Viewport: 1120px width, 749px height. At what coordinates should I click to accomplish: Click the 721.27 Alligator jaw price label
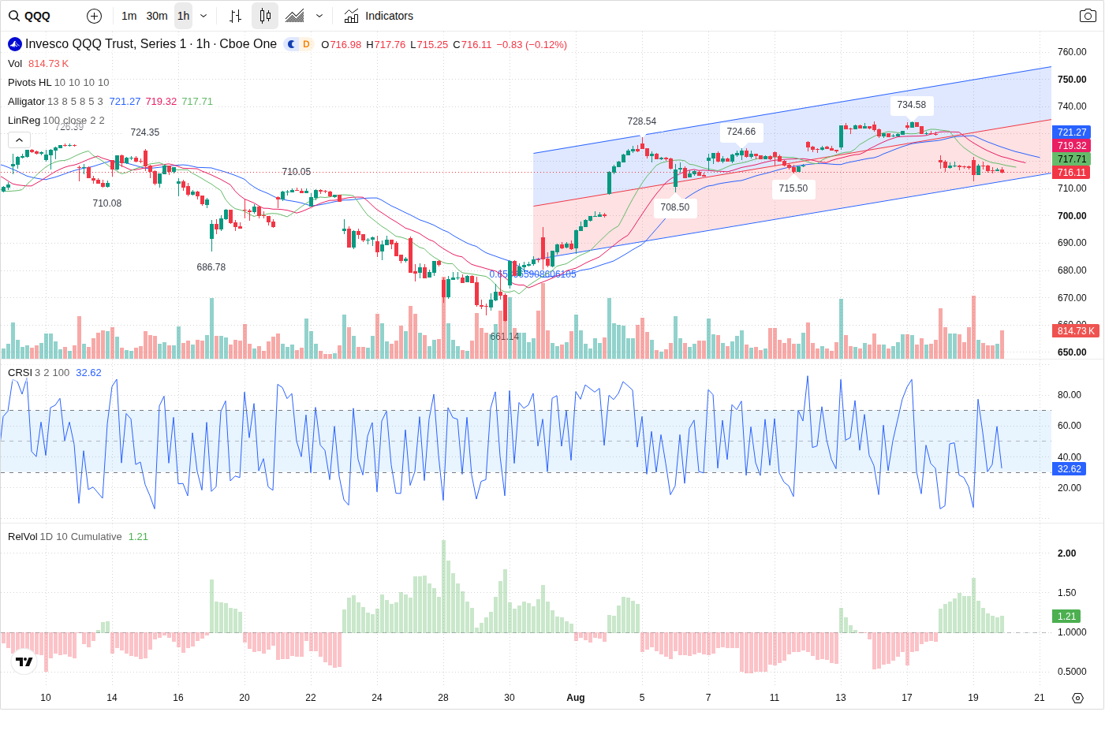click(1071, 132)
